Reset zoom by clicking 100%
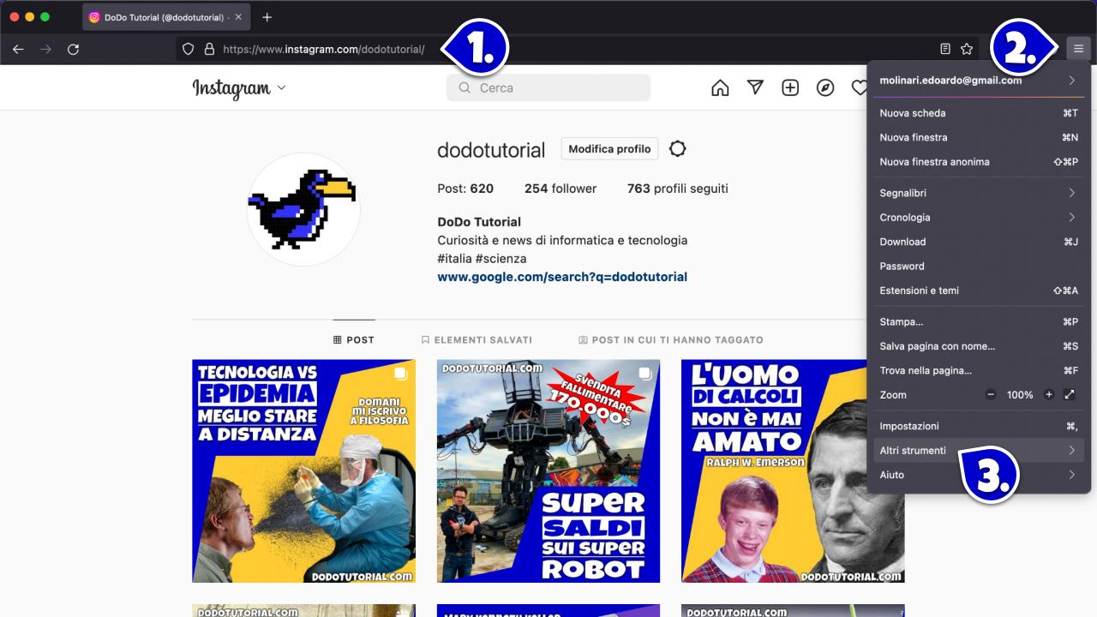This screenshot has height=617, width=1097. coord(1020,395)
